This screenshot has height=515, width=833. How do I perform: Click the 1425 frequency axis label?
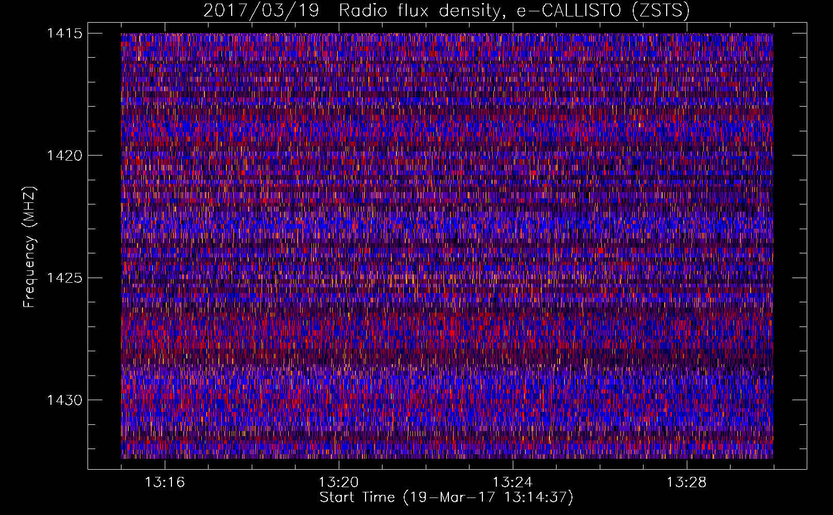point(64,278)
